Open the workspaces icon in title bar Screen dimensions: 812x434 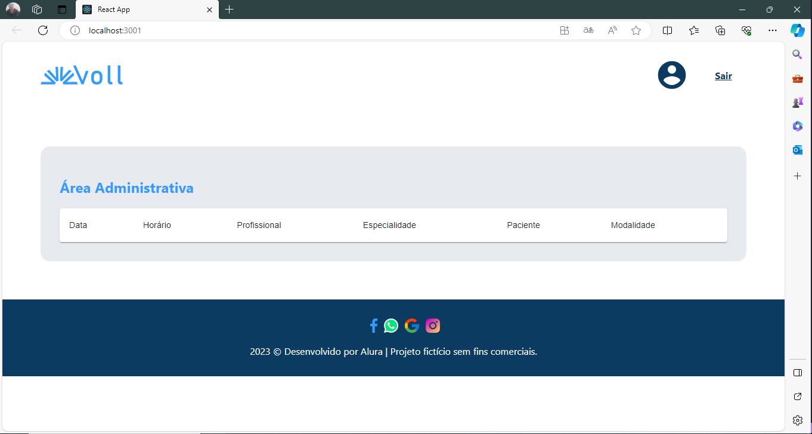tap(37, 10)
